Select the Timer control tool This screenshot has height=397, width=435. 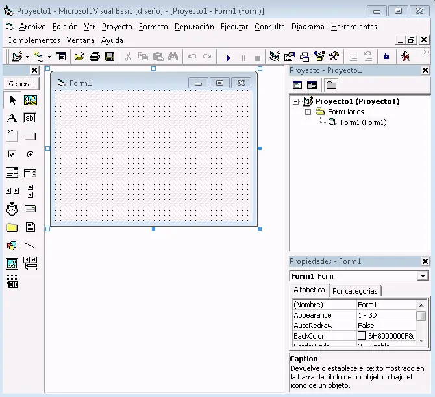coord(12,209)
